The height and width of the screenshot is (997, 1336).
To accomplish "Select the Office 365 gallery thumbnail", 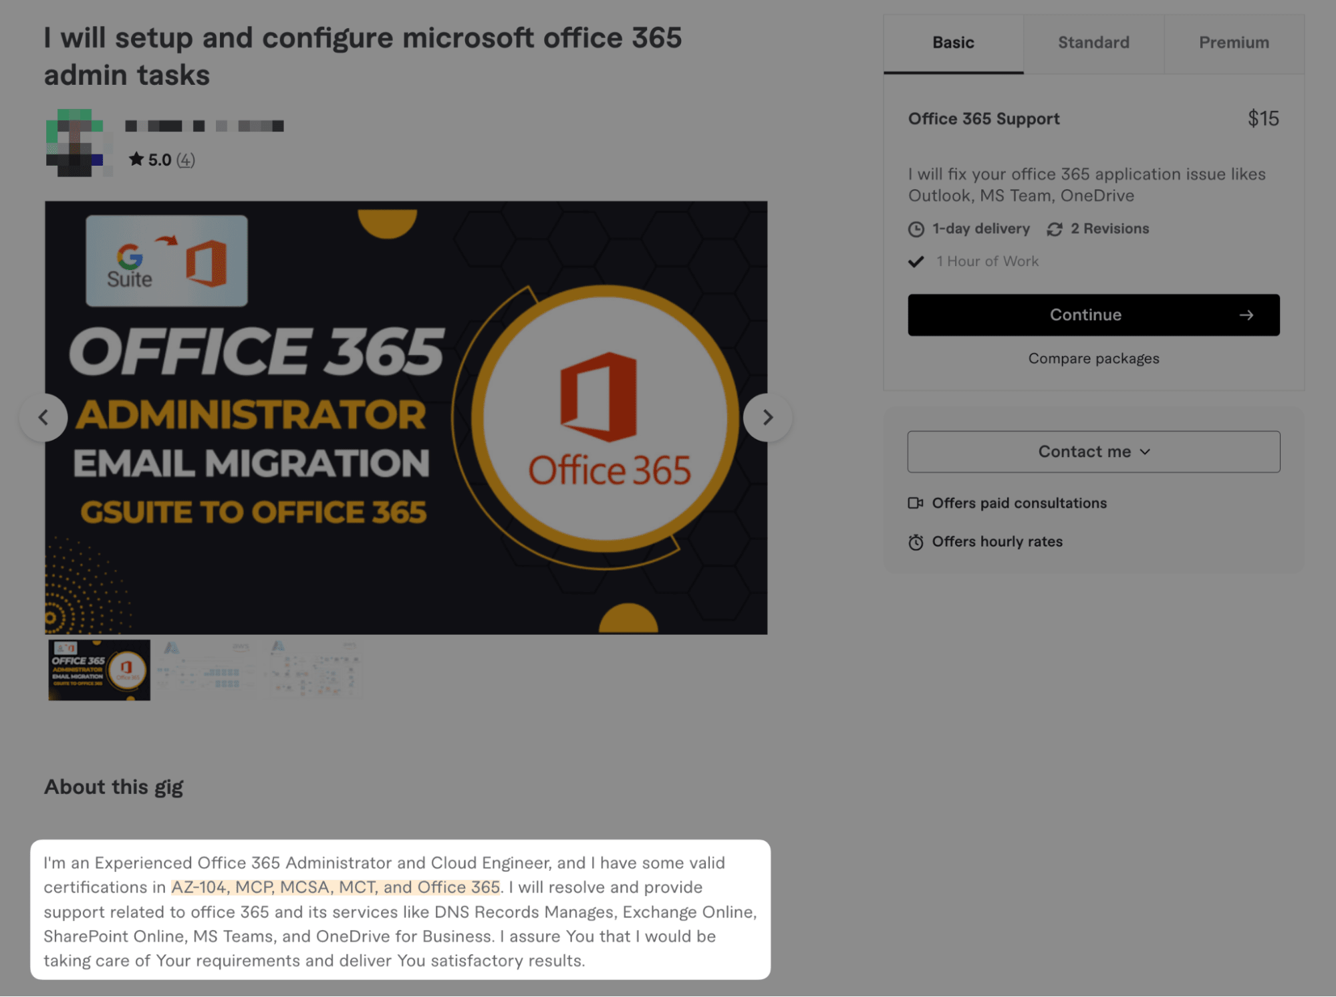I will pyautogui.click(x=99, y=670).
